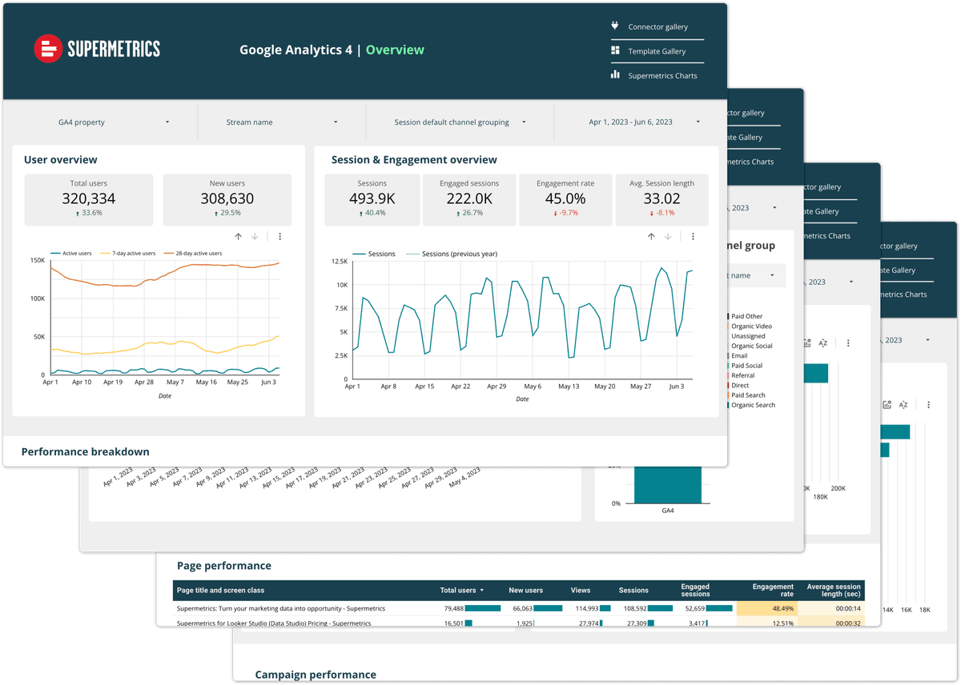The width and height of the screenshot is (961, 685).
Task: Click the Organic Search legend color swatch
Action: click(x=728, y=406)
